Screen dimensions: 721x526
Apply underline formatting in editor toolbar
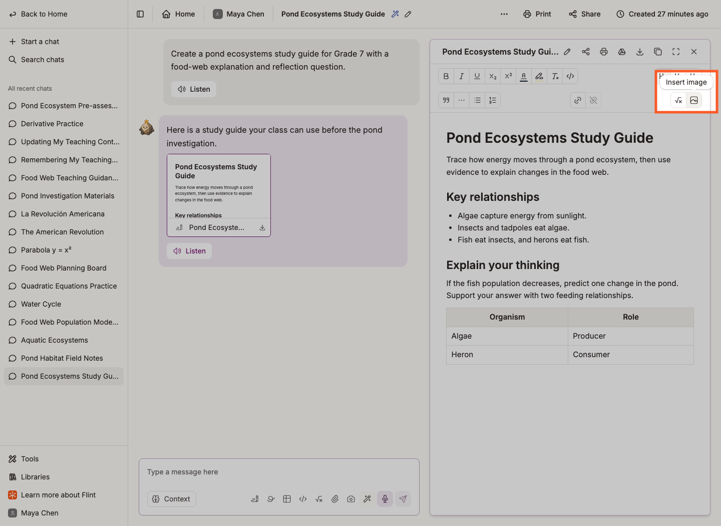(x=477, y=76)
